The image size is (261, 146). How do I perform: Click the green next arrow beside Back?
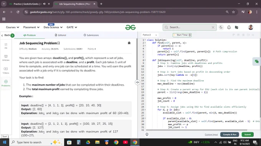[x=12, y=35]
